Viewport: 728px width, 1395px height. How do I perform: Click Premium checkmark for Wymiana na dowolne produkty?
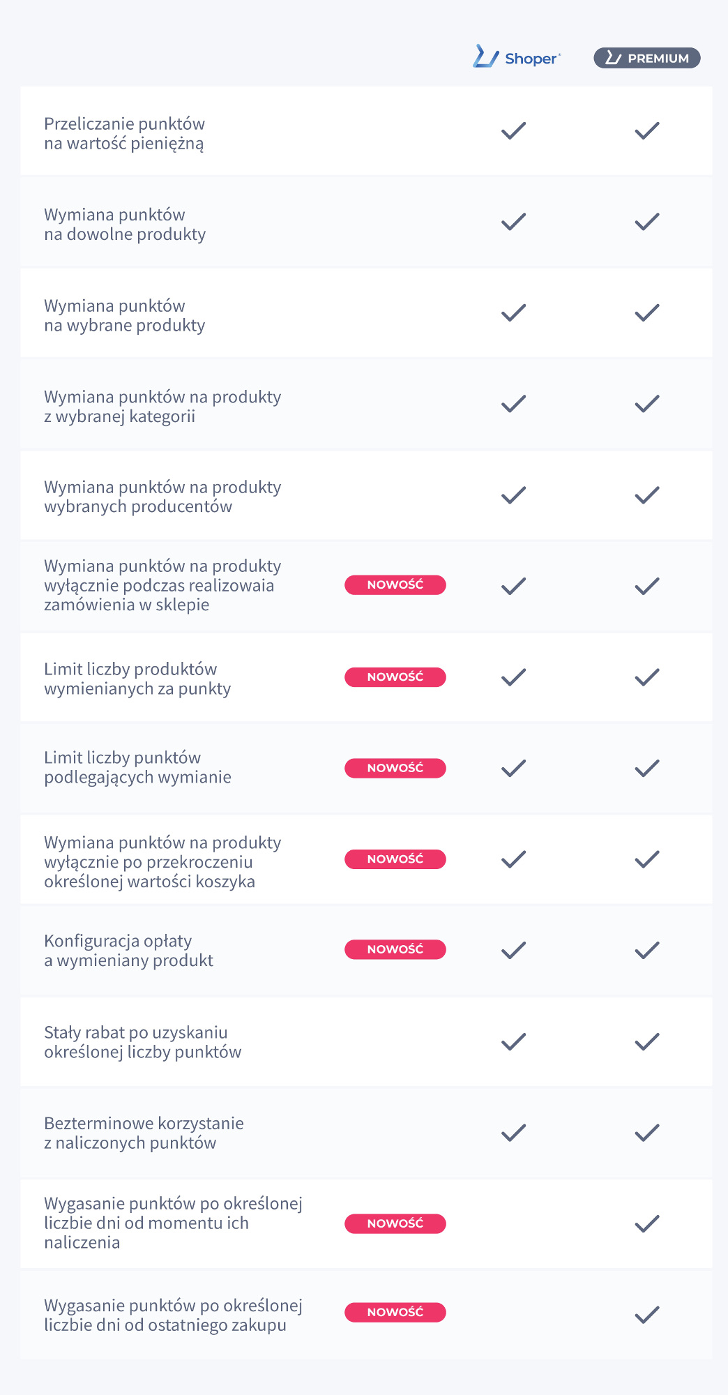pos(647,222)
